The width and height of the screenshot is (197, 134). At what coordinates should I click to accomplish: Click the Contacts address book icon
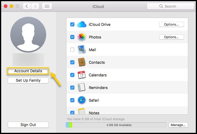point(82,62)
